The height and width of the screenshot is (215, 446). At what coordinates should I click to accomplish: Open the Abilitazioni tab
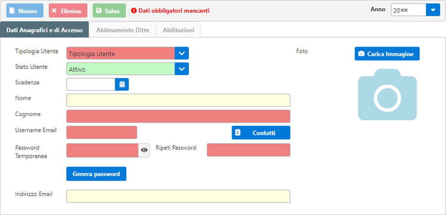pos(179,30)
